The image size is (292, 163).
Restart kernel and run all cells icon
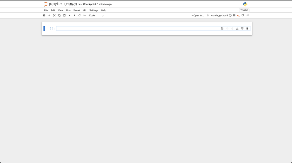pos(84,15)
